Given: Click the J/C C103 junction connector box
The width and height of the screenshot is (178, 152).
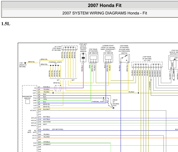Looking at the screenshot, I should pos(147,65).
